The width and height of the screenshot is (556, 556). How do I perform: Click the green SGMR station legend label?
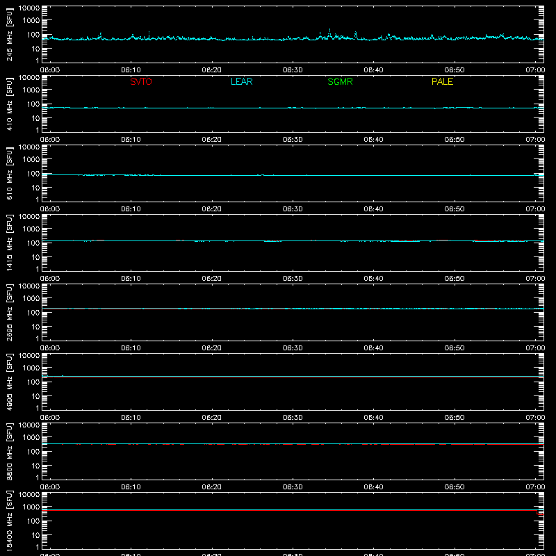tap(340, 81)
